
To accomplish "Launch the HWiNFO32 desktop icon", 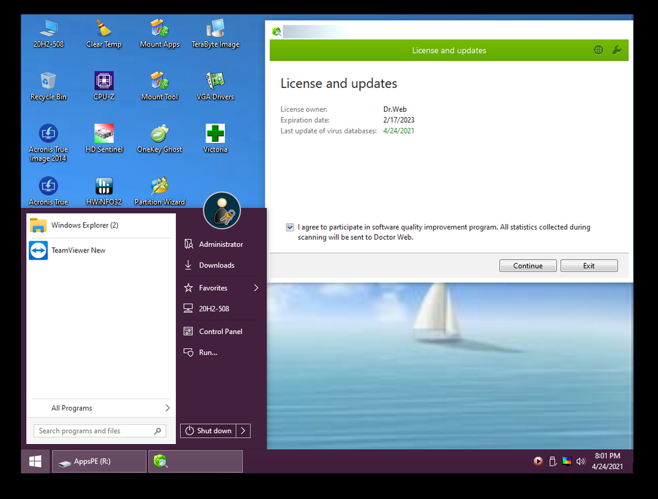I will point(104,191).
